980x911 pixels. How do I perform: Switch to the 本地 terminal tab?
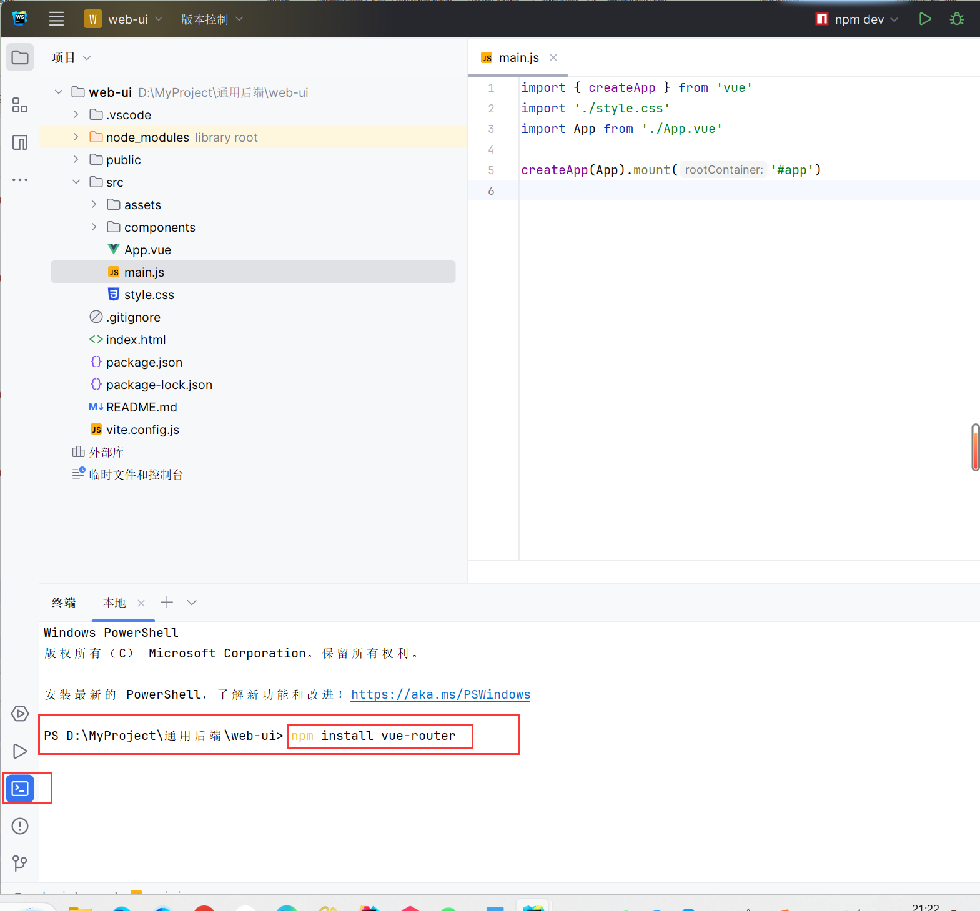pyautogui.click(x=114, y=603)
